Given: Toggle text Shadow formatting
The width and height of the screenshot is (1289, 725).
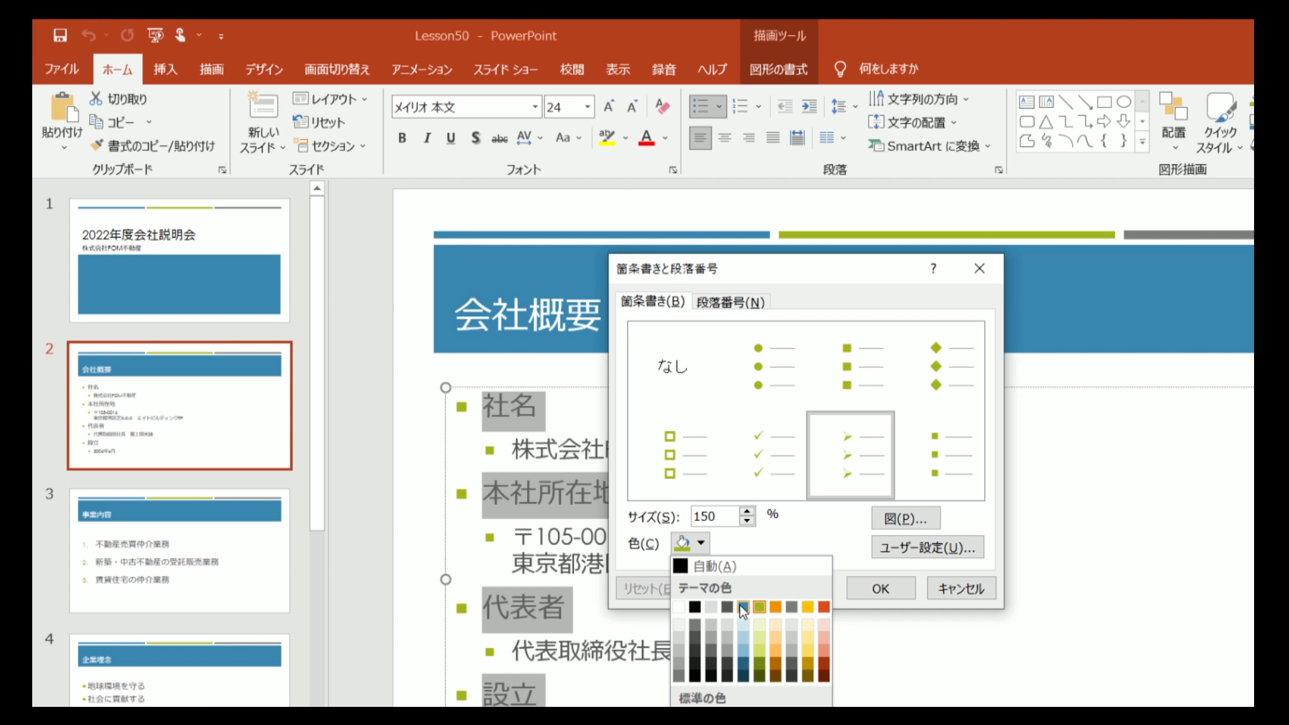Looking at the screenshot, I should (x=475, y=138).
